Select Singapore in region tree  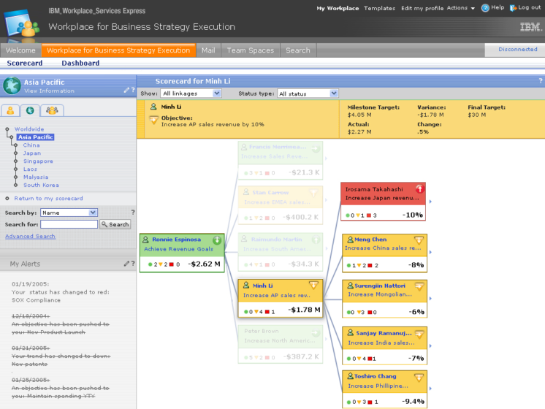[x=38, y=161]
